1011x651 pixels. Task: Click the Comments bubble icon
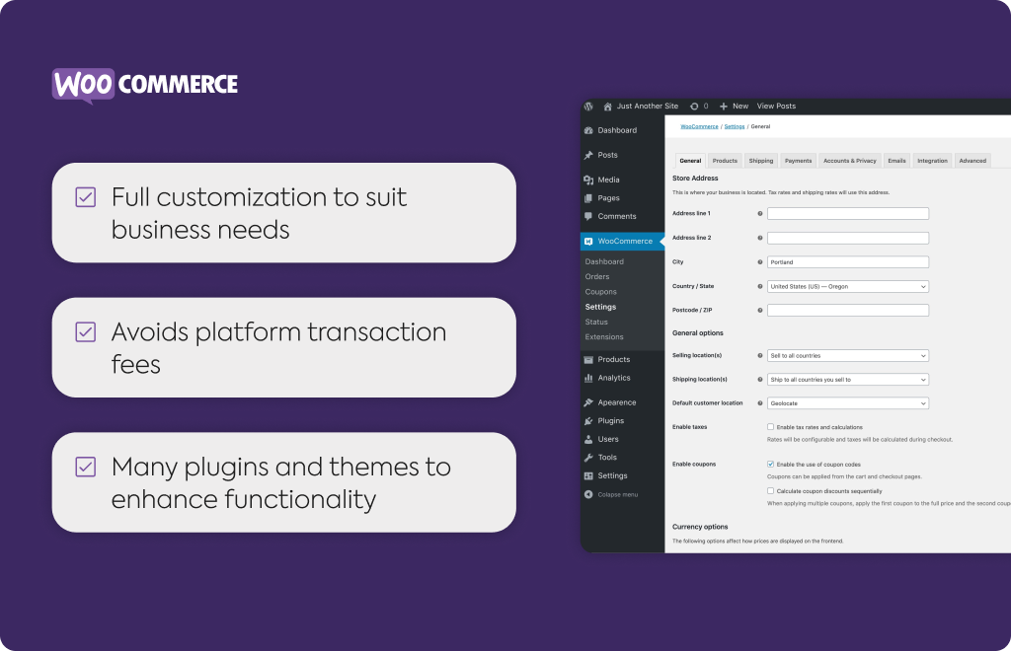pyautogui.click(x=588, y=216)
